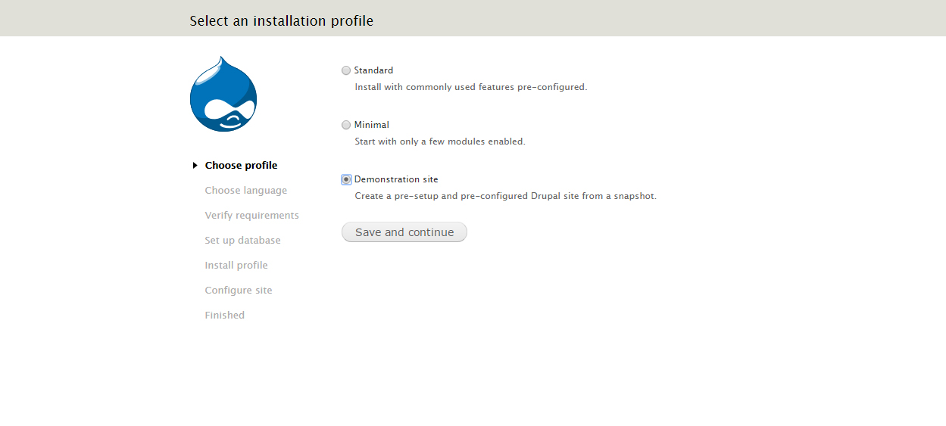Click the Demonstration site label text
This screenshot has width=946, height=426.
(x=396, y=179)
